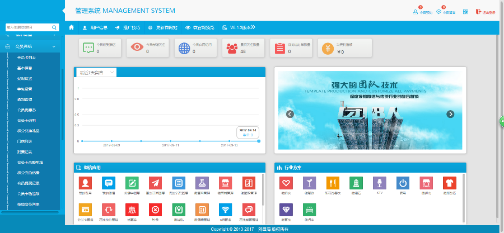Open 用户信息 in navigation bar
This screenshot has height=233, width=504.
95,27
